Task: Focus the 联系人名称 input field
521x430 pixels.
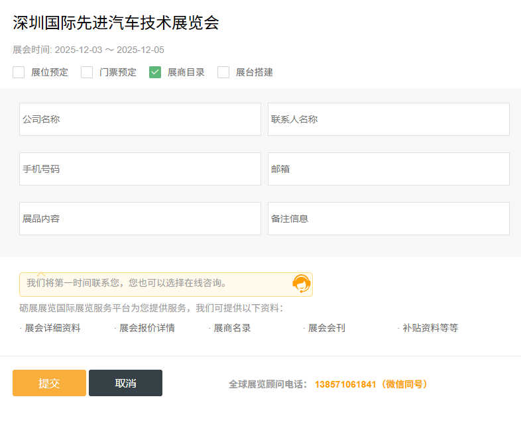Action: coord(388,119)
